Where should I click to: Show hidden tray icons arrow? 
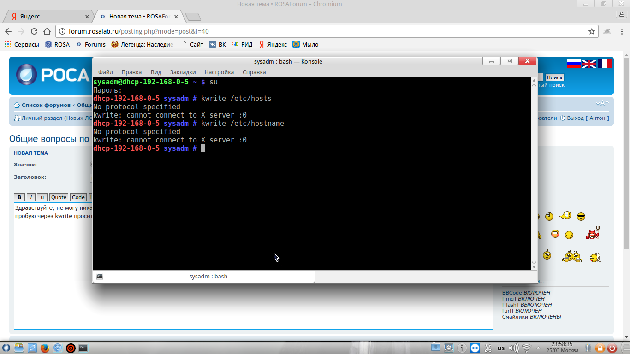[x=537, y=348]
